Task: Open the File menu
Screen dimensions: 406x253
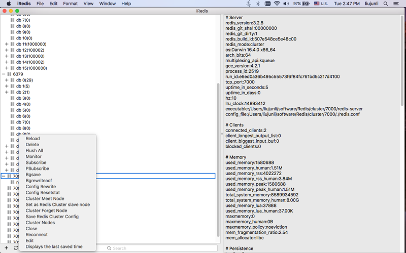Action: 40,4
